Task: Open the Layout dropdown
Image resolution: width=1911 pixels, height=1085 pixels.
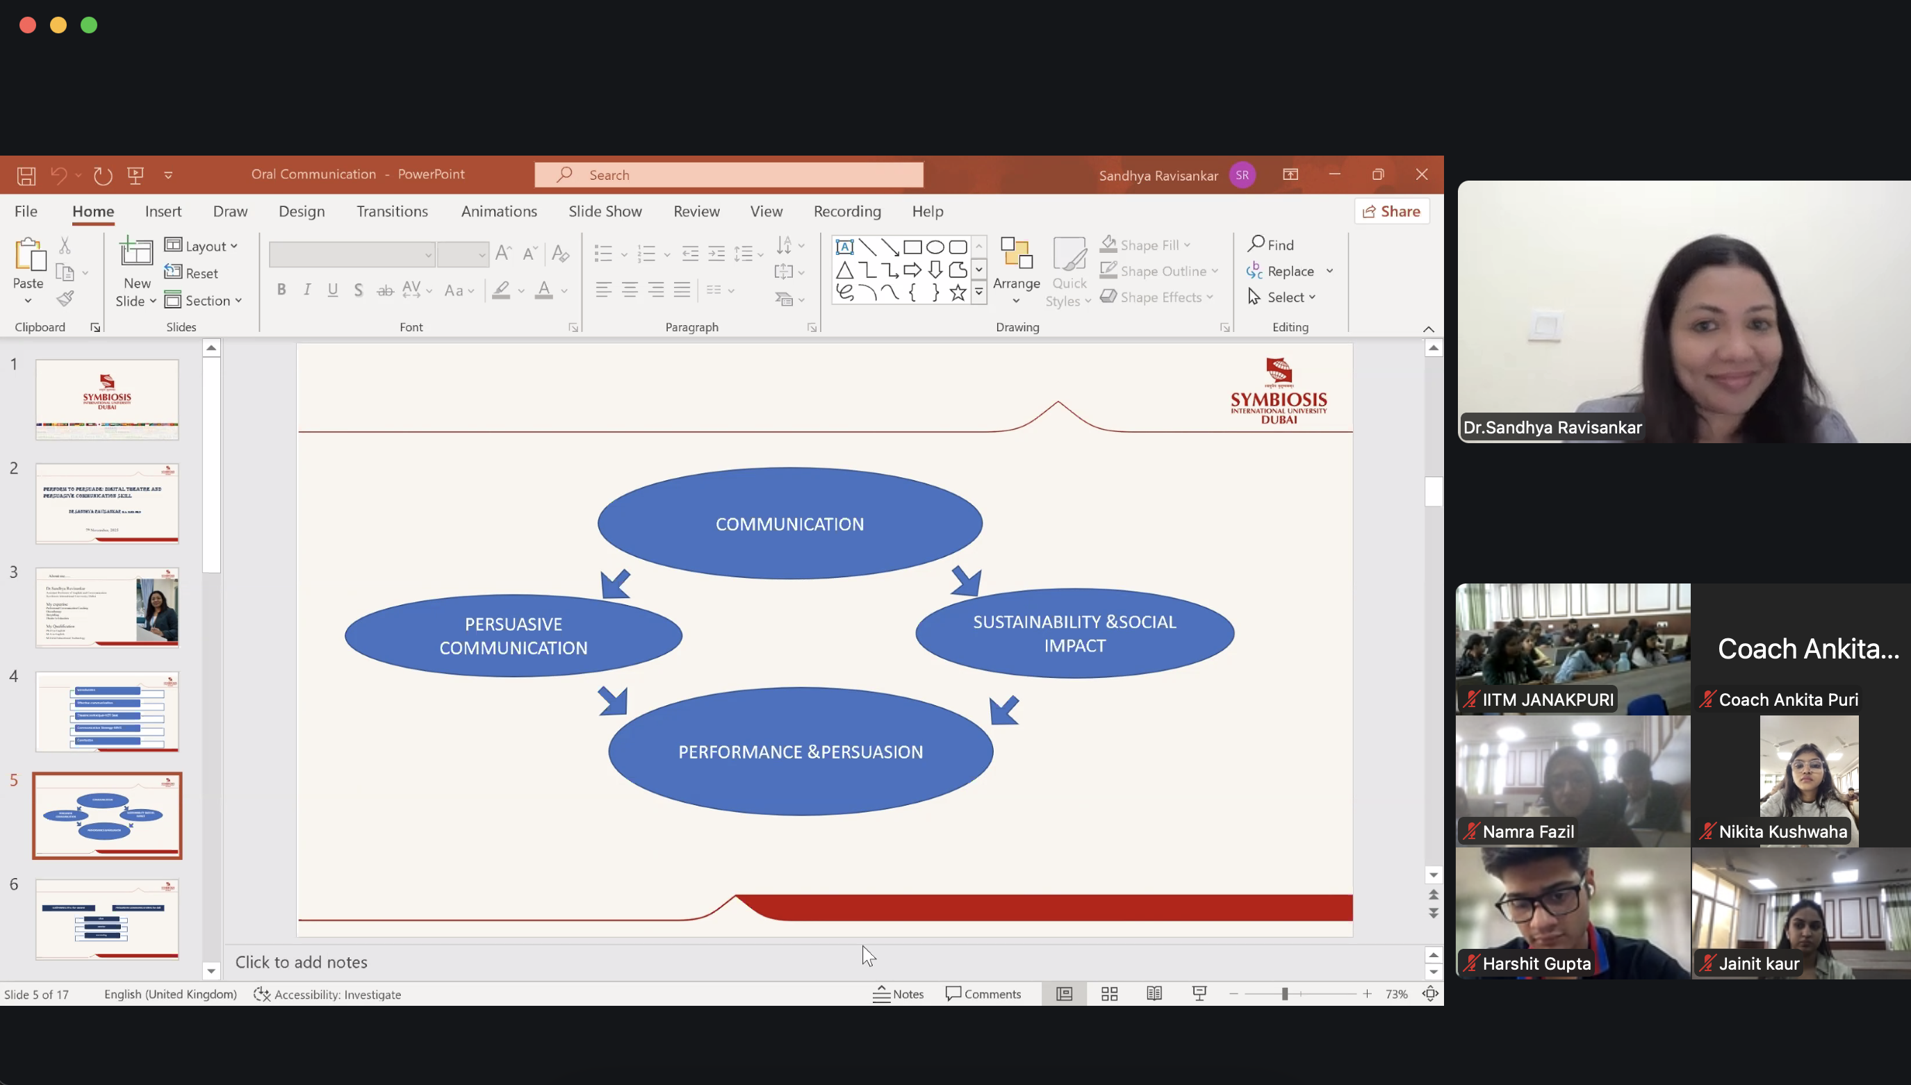Action: (202, 246)
